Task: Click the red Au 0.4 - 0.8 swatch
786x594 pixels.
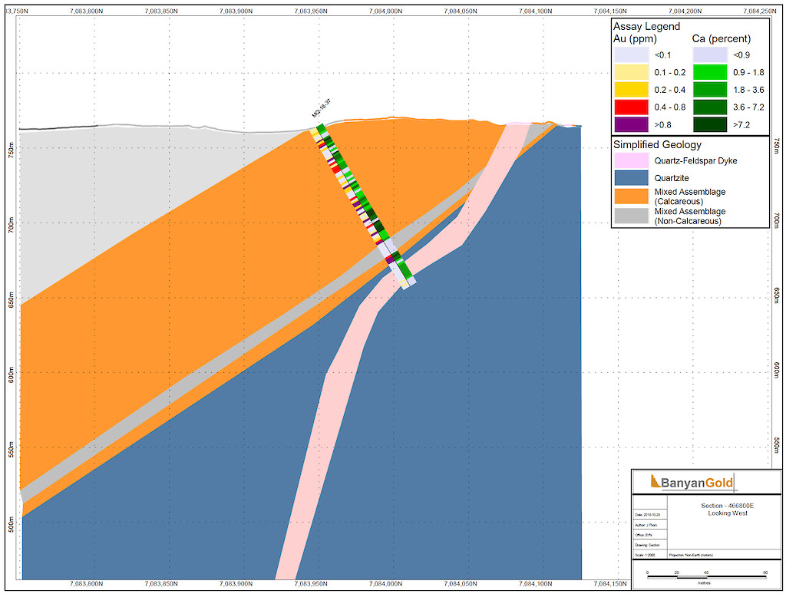Action: pyautogui.click(x=632, y=107)
